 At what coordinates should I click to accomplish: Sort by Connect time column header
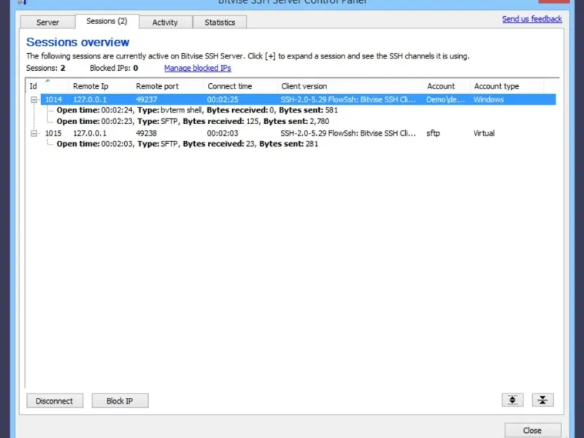tap(240, 86)
